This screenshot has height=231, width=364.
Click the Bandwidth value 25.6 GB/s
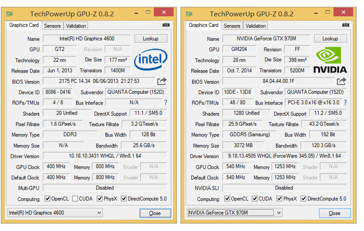(x=144, y=145)
